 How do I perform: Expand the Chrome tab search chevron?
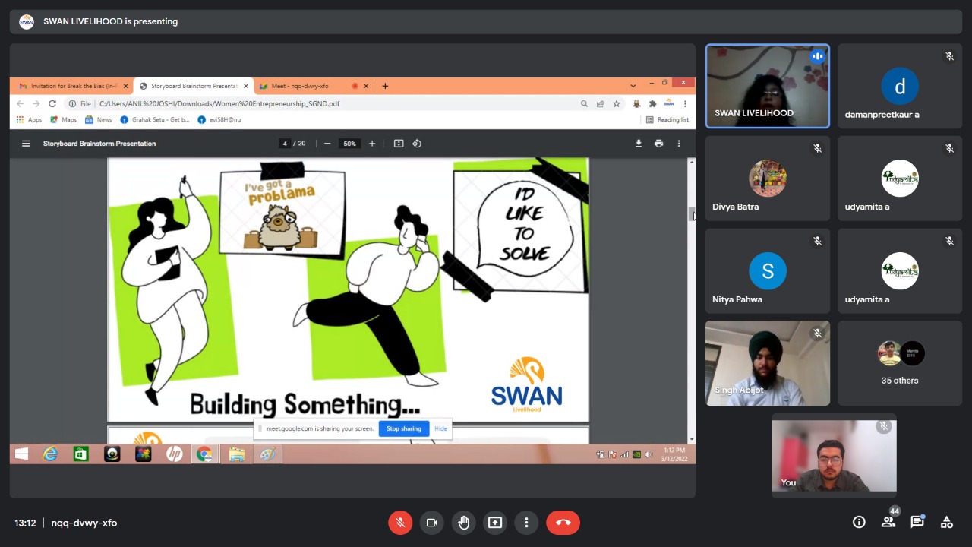[633, 86]
